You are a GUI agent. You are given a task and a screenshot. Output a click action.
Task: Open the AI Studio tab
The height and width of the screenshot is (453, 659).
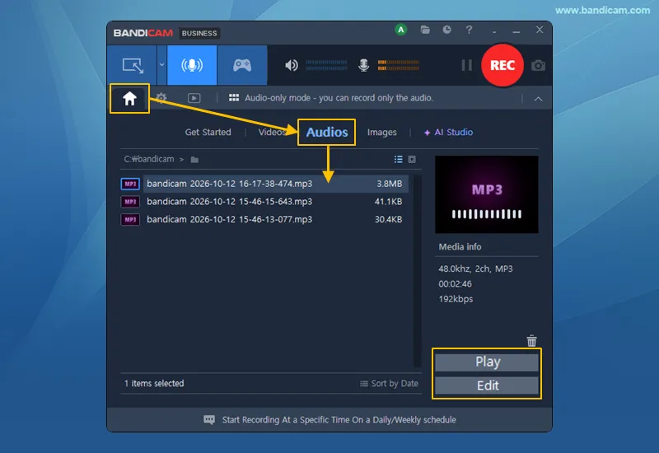click(448, 132)
